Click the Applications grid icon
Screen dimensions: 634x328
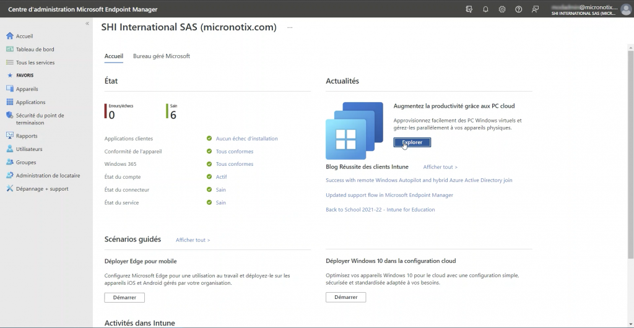point(10,102)
